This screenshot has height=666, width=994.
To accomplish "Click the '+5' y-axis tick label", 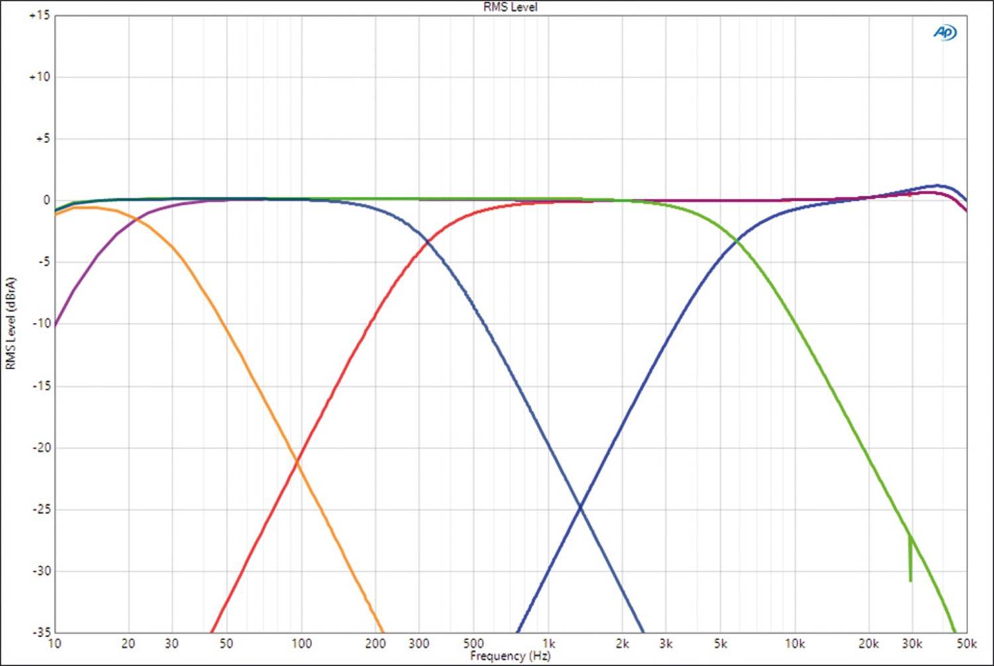I will click(x=42, y=139).
